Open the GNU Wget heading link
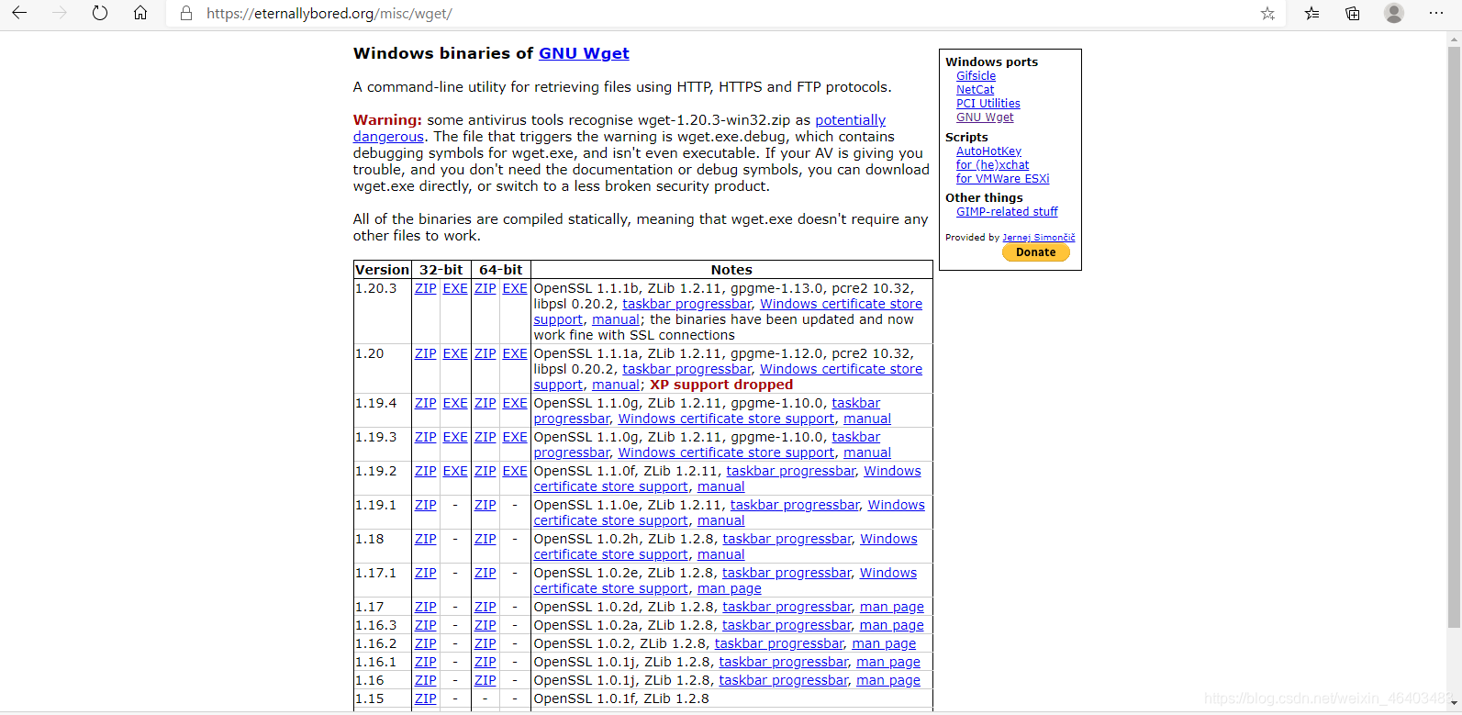The width and height of the screenshot is (1462, 715). [584, 53]
